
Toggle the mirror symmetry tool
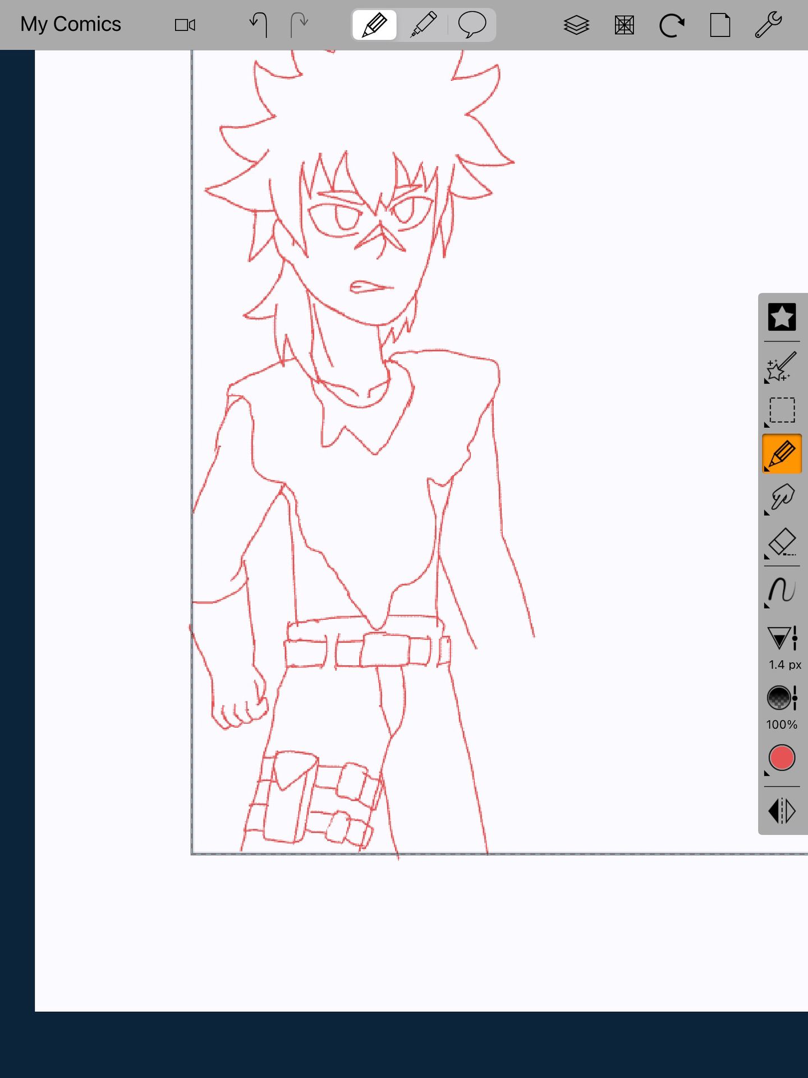coord(782,811)
